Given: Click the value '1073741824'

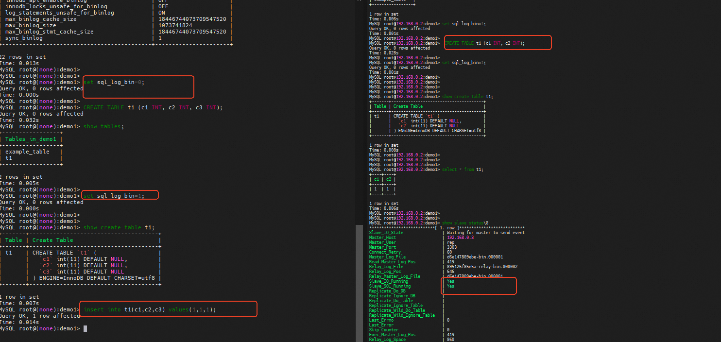Looking at the screenshot, I should [175, 25].
